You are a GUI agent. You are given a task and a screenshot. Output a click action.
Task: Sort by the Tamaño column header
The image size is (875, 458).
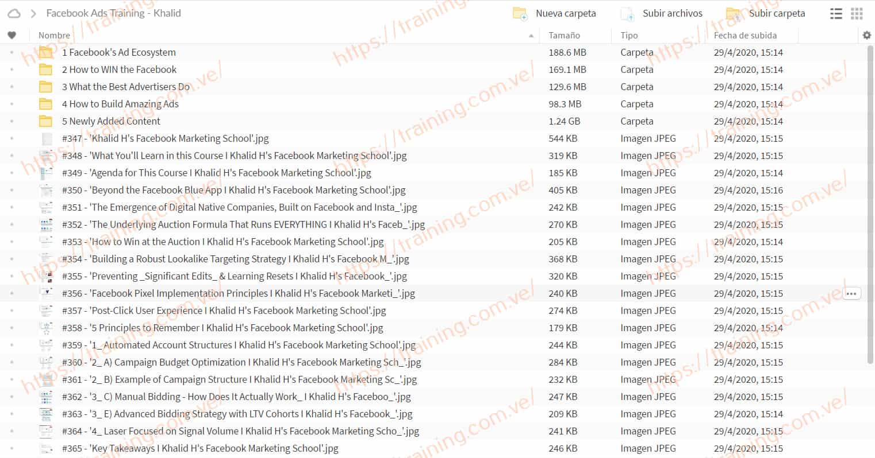(564, 35)
